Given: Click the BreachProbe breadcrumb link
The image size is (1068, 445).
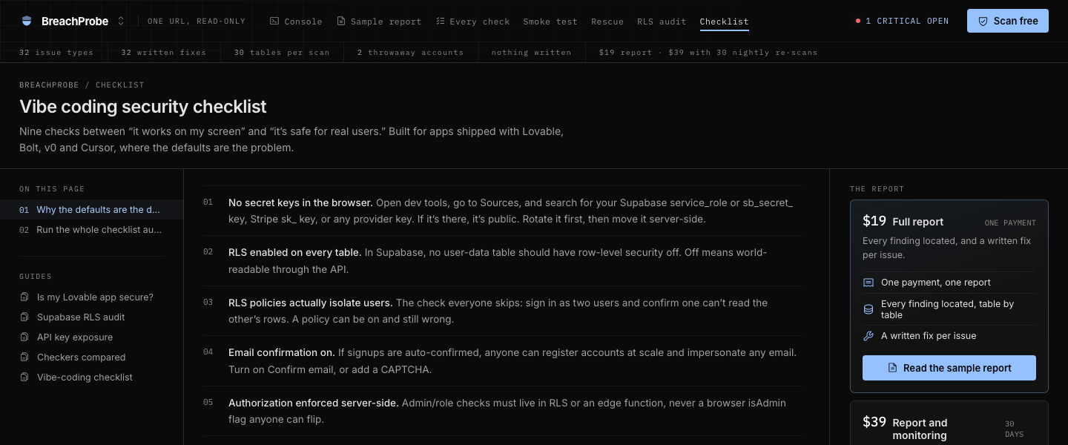Looking at the screenshot, I should [x=49, y=85].
